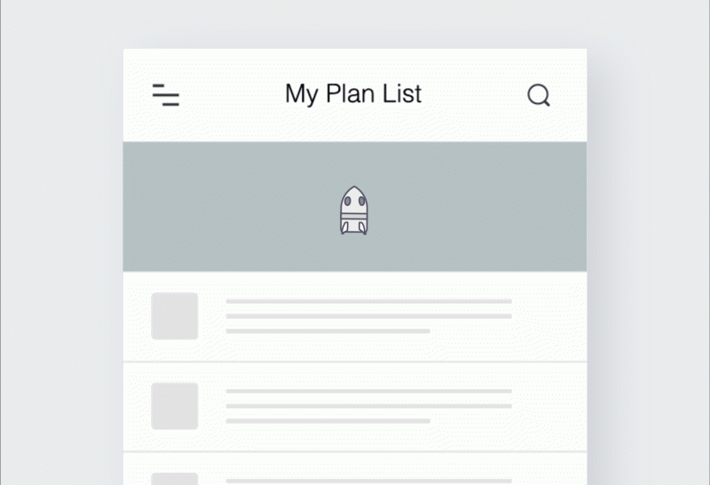Click empty header space between menu icon and title
710x485 pixels.
click(x=232, y=95)
